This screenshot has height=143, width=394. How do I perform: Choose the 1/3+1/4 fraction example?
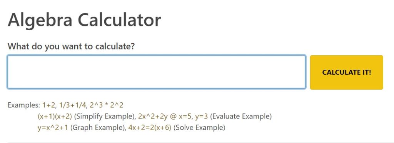pyautogui.click(x=72, y=105)
